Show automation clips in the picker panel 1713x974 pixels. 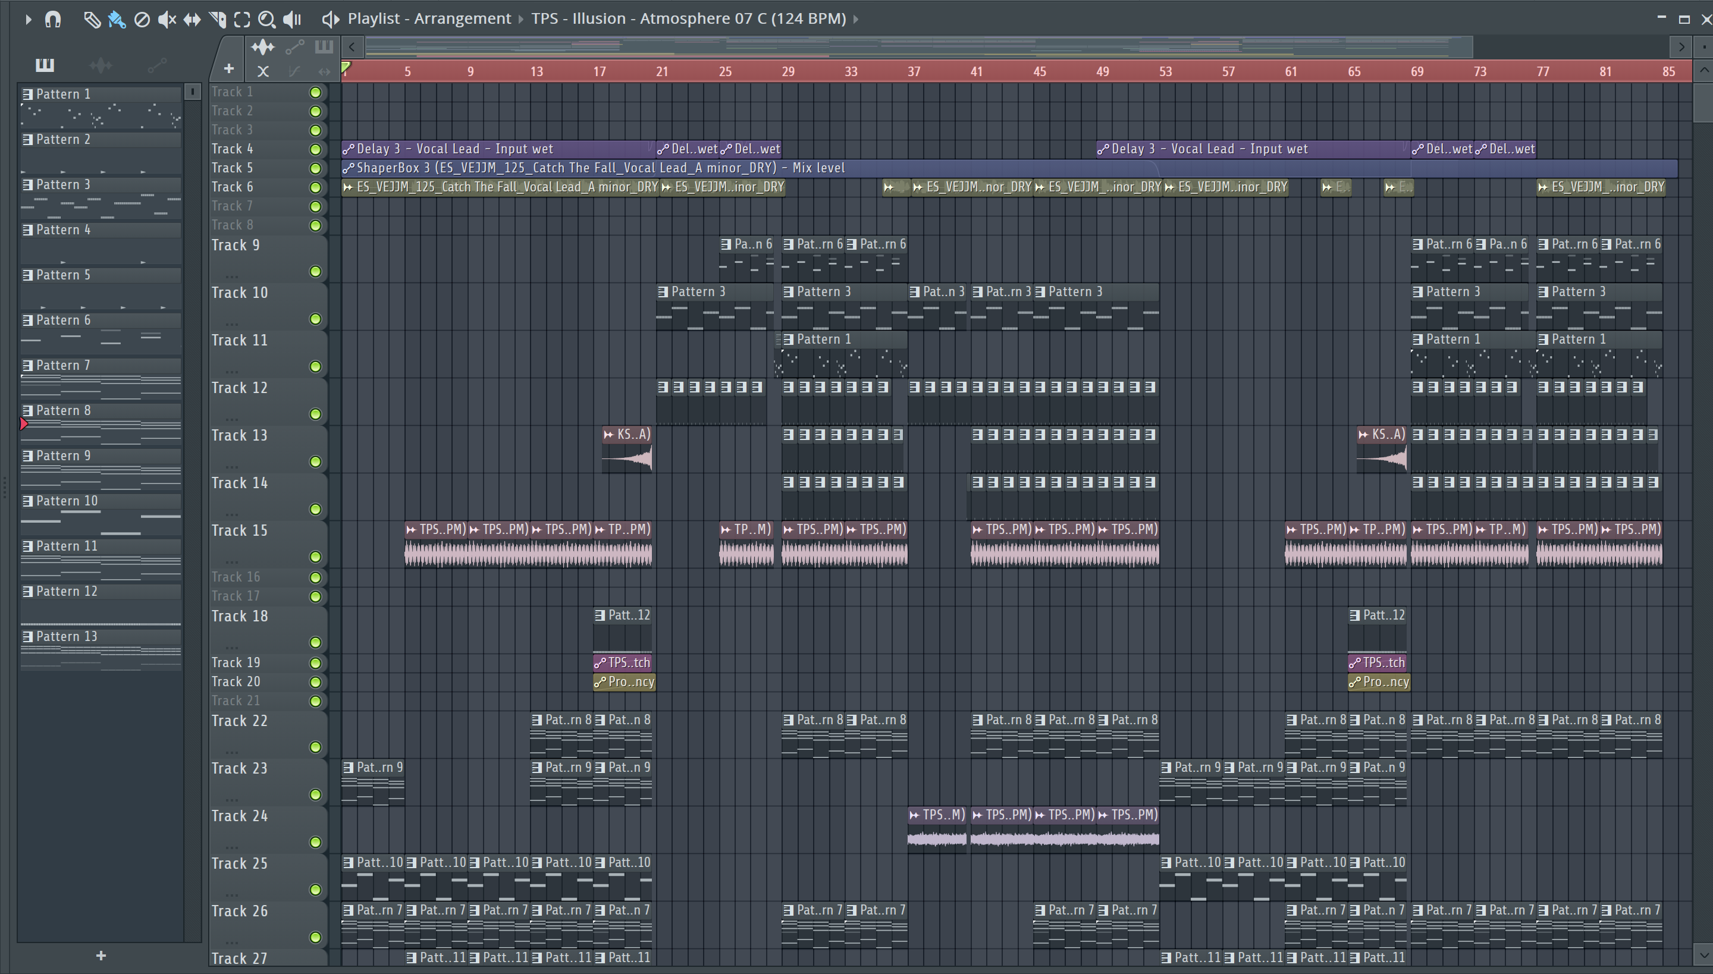(x=156, y=65)
